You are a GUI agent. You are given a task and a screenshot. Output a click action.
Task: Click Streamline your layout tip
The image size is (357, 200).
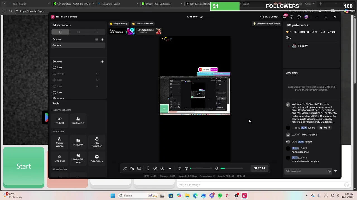click(x=267, y=24)
